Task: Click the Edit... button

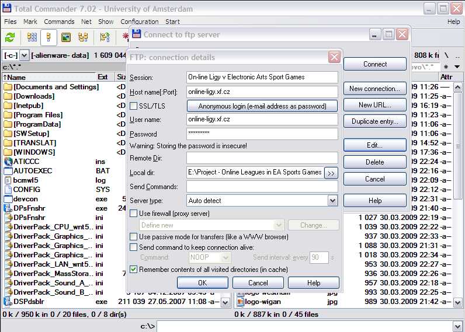Action: pyautogui.click(x=375, y=145)
